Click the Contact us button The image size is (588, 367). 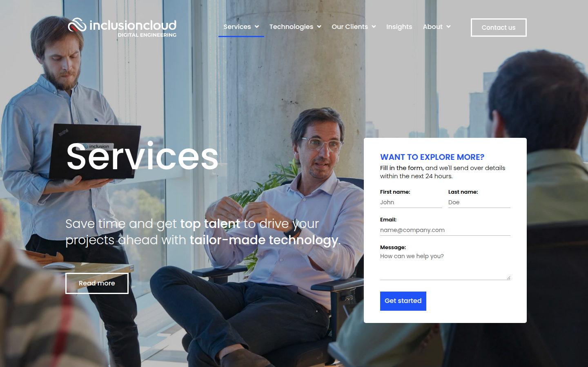(x=499, y=27)
